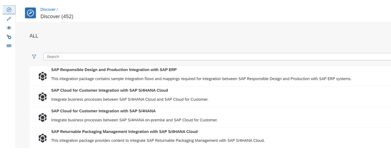391x152 pixels.
Task: Open the bottom sidebar icon below the gear
Action: pos(9,46)
